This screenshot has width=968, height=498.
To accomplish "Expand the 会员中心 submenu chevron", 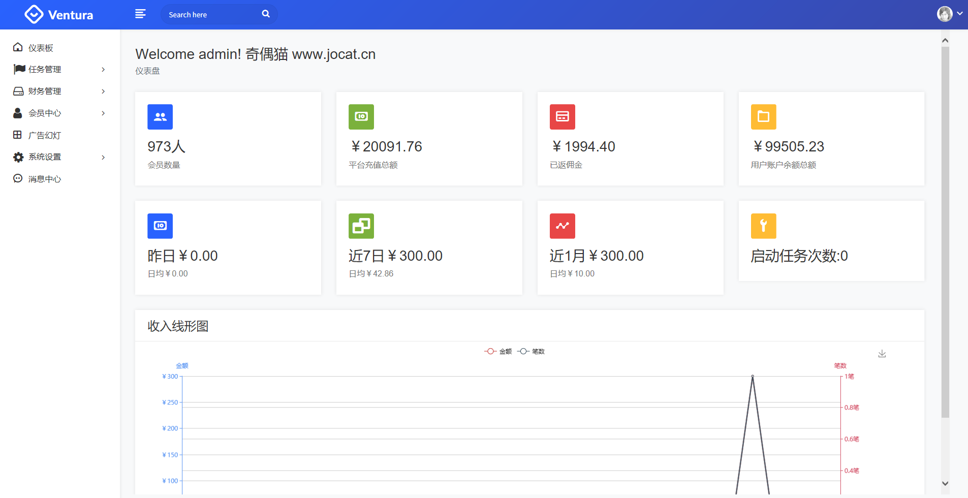I will (103, 113).
